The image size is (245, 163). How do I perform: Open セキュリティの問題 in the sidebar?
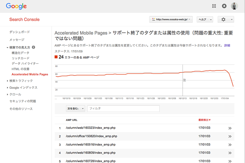22,101
